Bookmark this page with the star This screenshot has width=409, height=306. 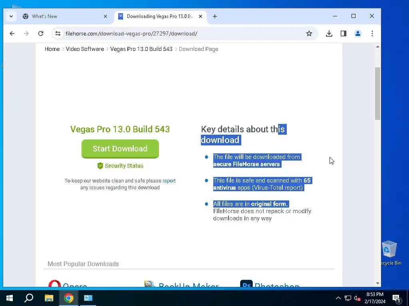pos(309,33)
